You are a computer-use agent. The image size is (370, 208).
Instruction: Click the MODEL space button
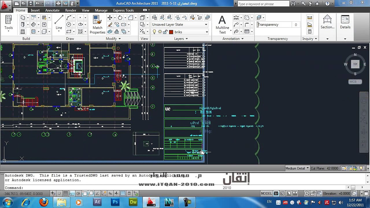pyautogui.click(x=266, y=193)
